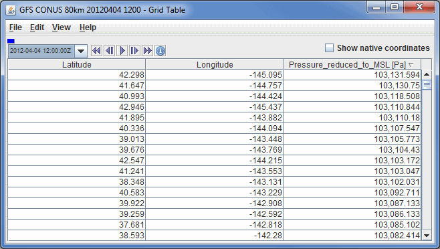Click the Java icon in title bar
Viewport: 440px width, 249px height.
tap(11, 10)
